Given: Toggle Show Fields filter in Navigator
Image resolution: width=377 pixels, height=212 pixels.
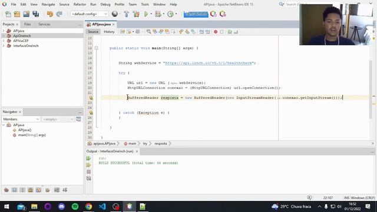Looking at the screenshot, I should (14, 190).
